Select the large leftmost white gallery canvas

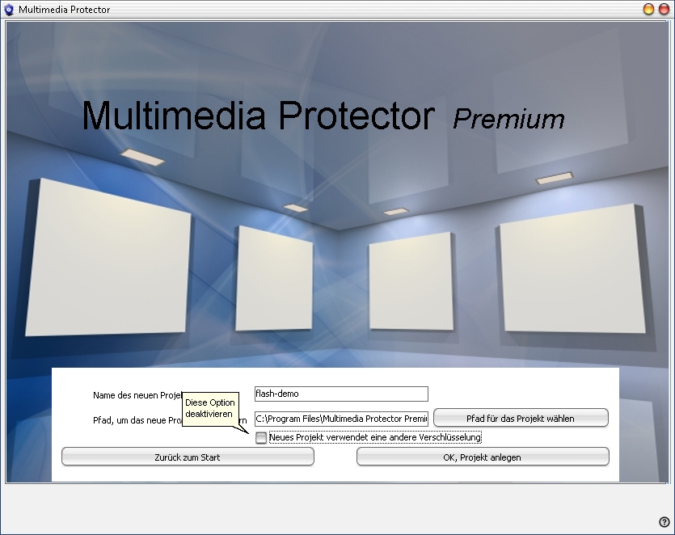point(109,259)
